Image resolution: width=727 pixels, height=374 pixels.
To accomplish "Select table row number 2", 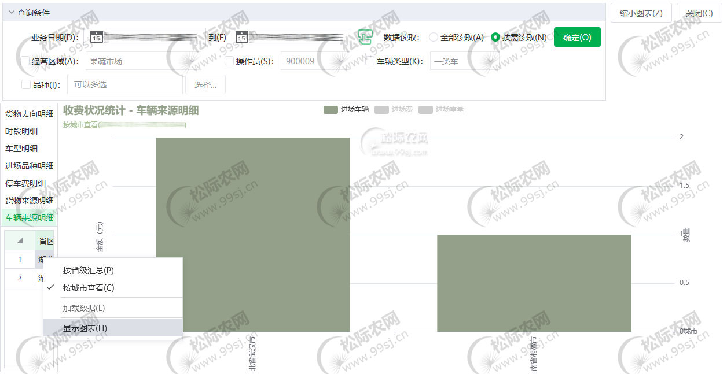I will click(20, 278).
